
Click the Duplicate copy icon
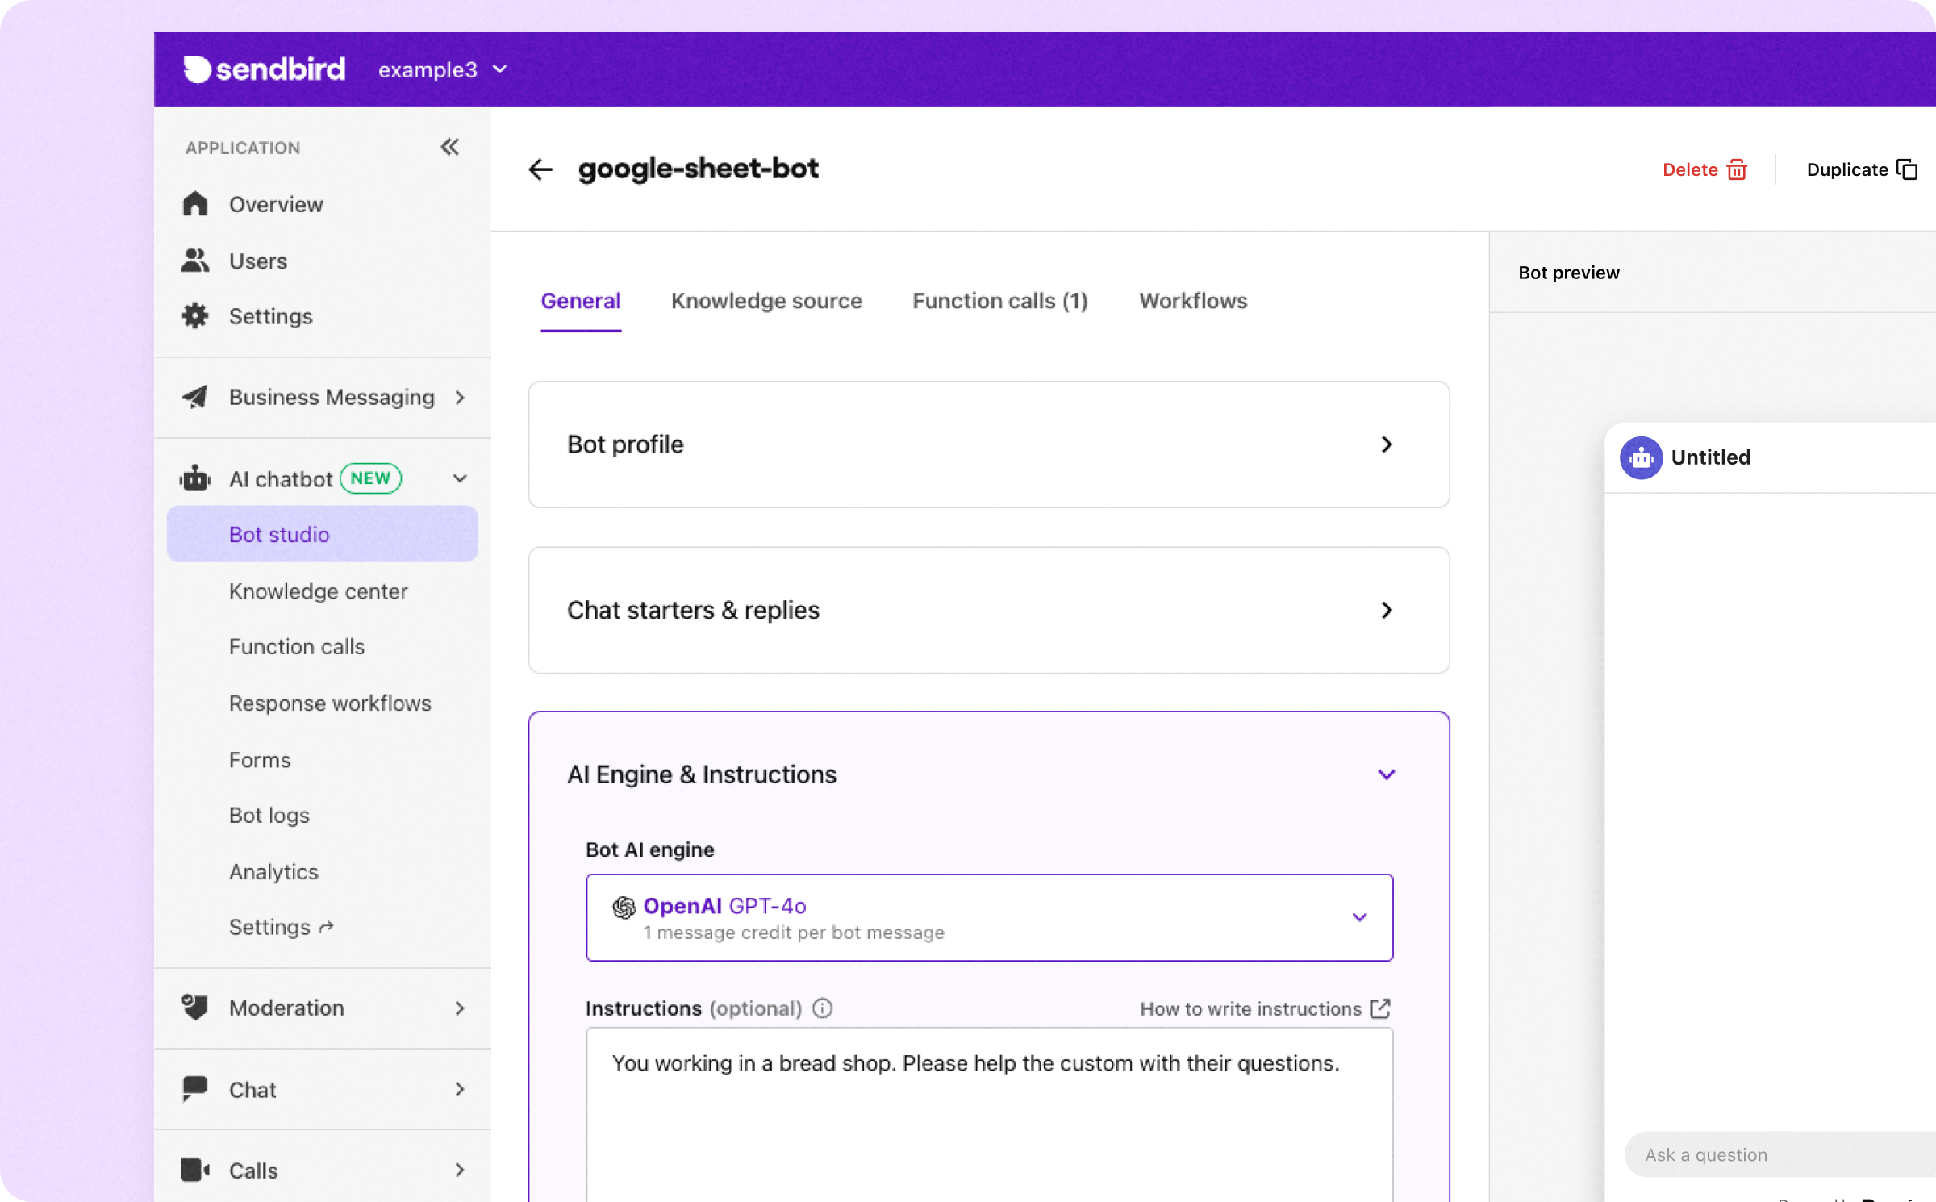[x=1906, y=169]
